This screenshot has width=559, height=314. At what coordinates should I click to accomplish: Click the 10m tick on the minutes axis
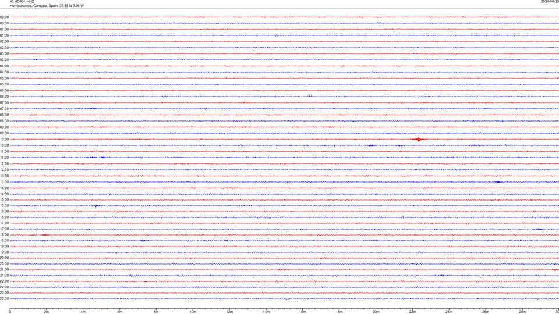(x=193, y=312)
